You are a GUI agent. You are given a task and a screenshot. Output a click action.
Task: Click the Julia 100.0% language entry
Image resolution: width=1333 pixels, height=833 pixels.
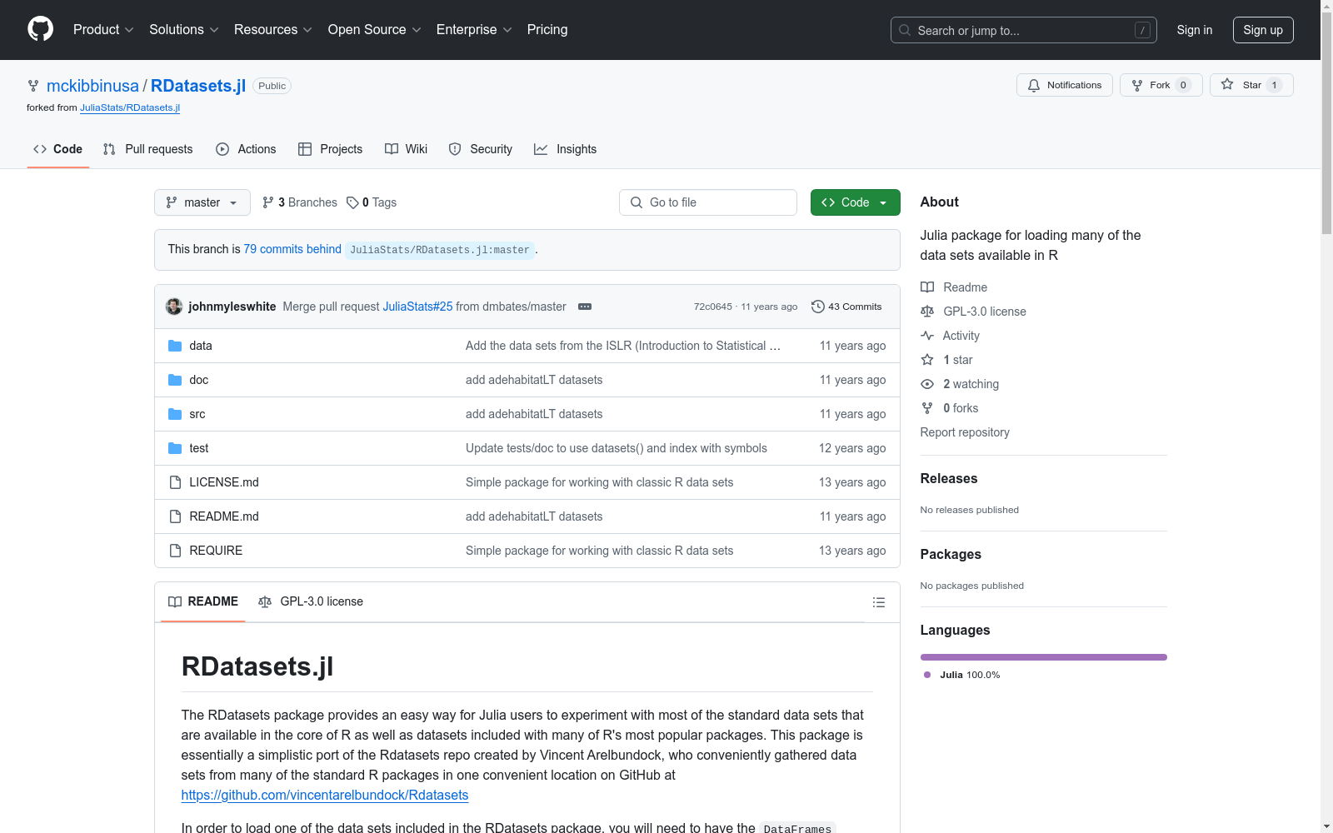pyautogui.click(x=962, y=675)
